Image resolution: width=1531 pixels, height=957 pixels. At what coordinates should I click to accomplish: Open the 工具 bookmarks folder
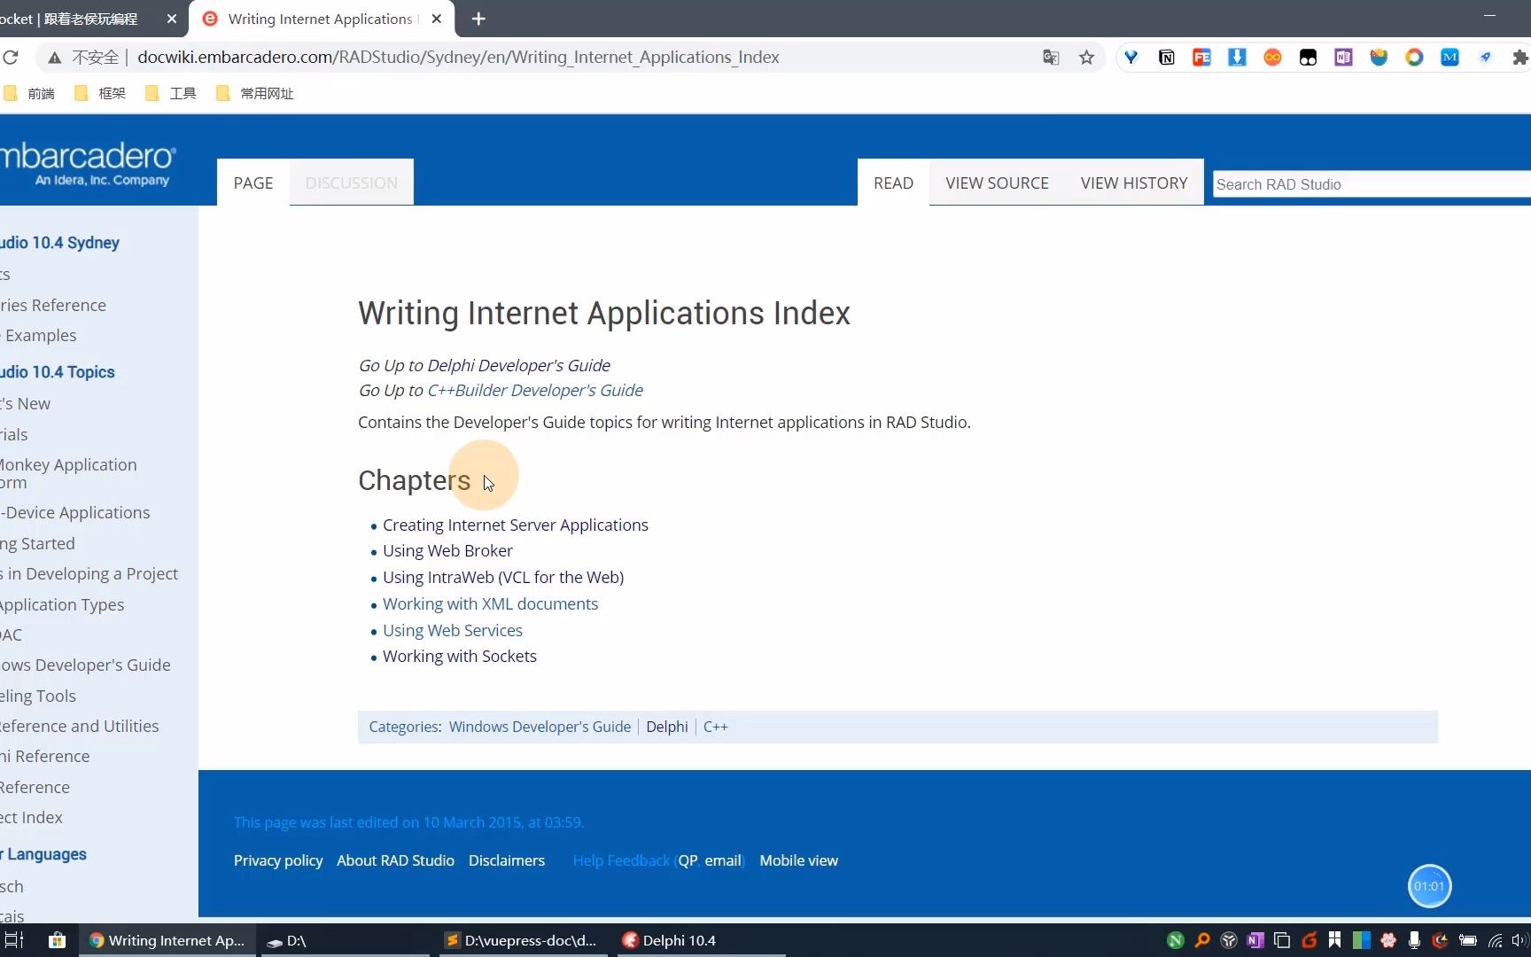172,93
